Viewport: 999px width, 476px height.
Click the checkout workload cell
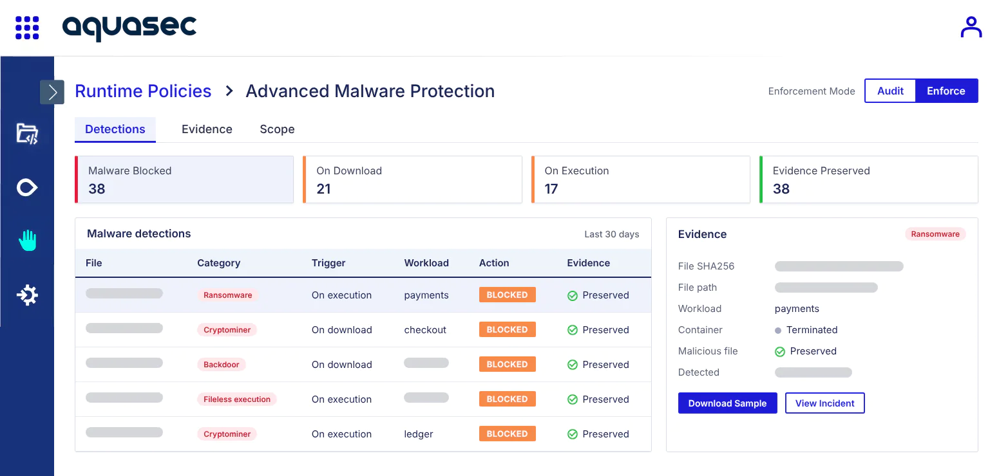click(x=425, y=330)
